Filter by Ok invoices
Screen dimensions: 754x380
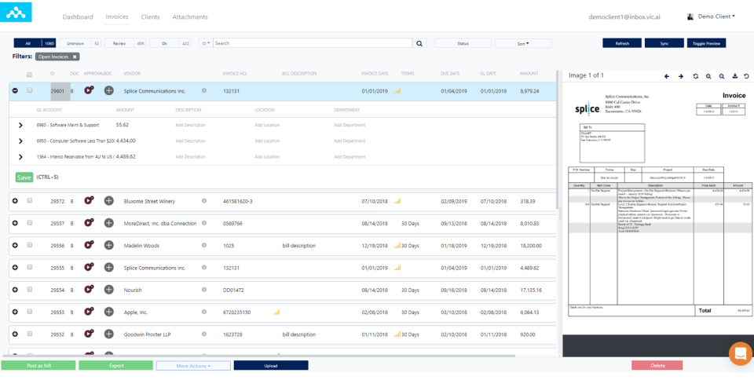[x=170, y=43]
